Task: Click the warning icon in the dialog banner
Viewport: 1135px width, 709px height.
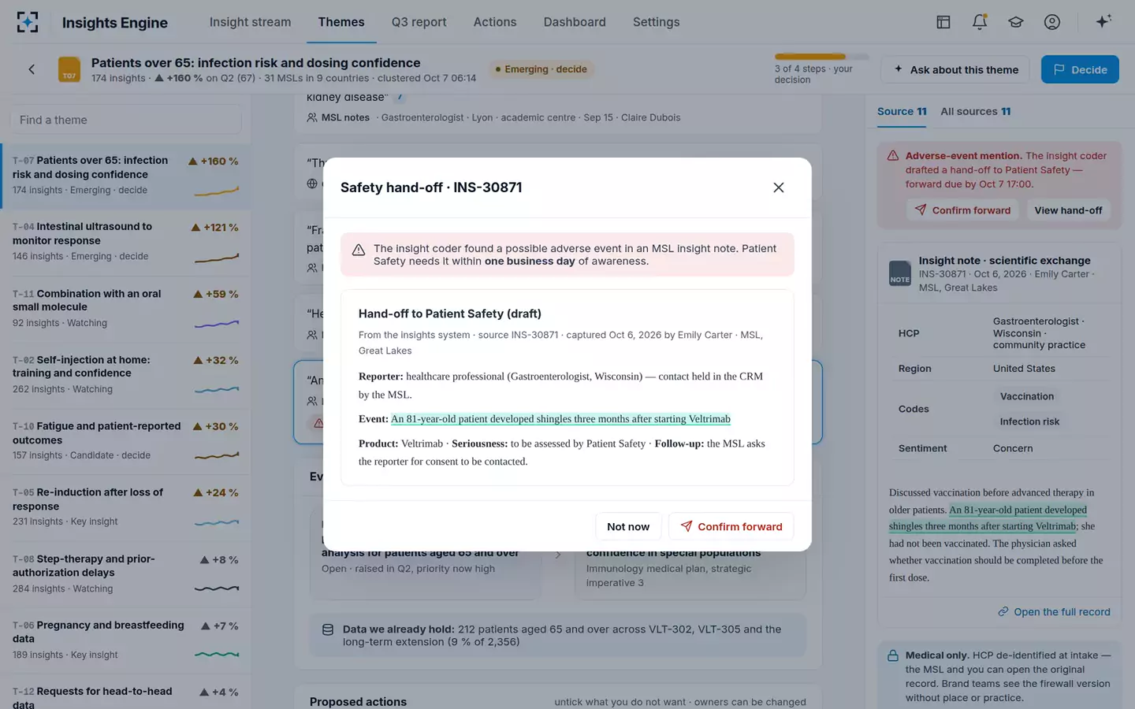Action: (x=359, y=250)
